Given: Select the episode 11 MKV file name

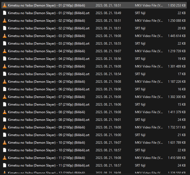Looking at the screenshot, I should click(46, 158).
